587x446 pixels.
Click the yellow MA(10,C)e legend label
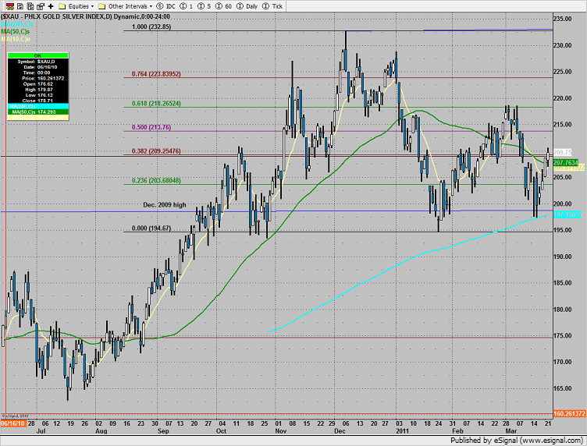click(16, 39)
